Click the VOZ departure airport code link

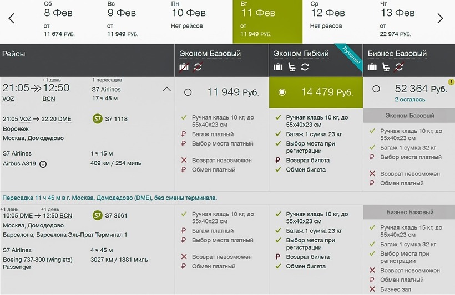tap(8, 99)
